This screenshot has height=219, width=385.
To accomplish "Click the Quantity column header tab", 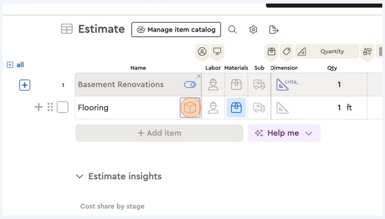I will tap(332, 51).
